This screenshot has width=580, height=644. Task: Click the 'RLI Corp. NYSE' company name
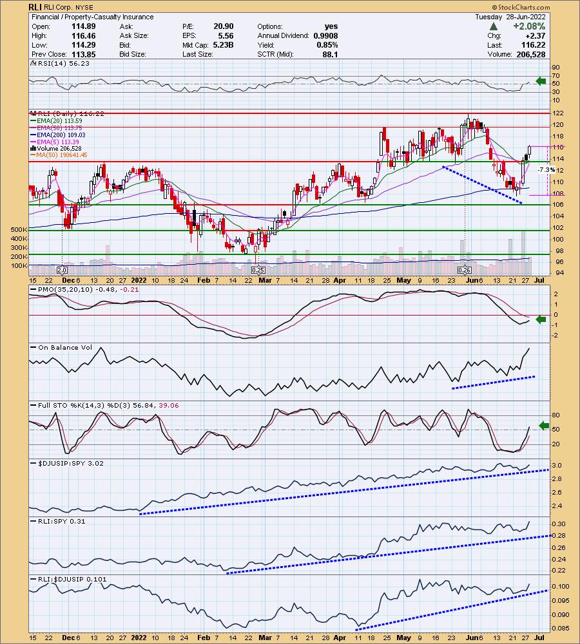[68, 7]
